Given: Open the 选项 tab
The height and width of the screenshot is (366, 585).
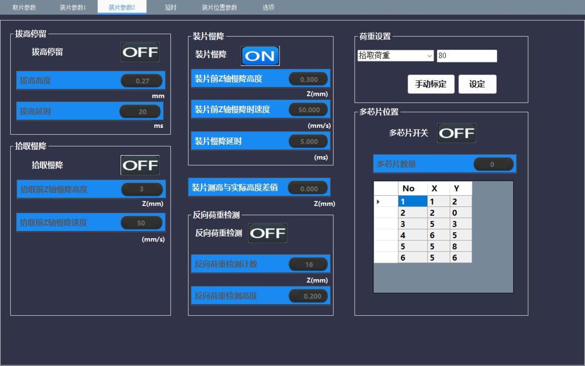Looking at the screenshot, I should click(x=268, y=7).
